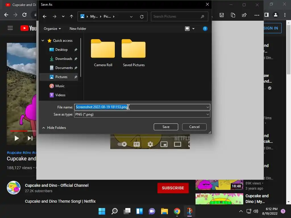Go to YouTube home logo
The width and height of the screenshot is (291, 218).
[28, 28]
